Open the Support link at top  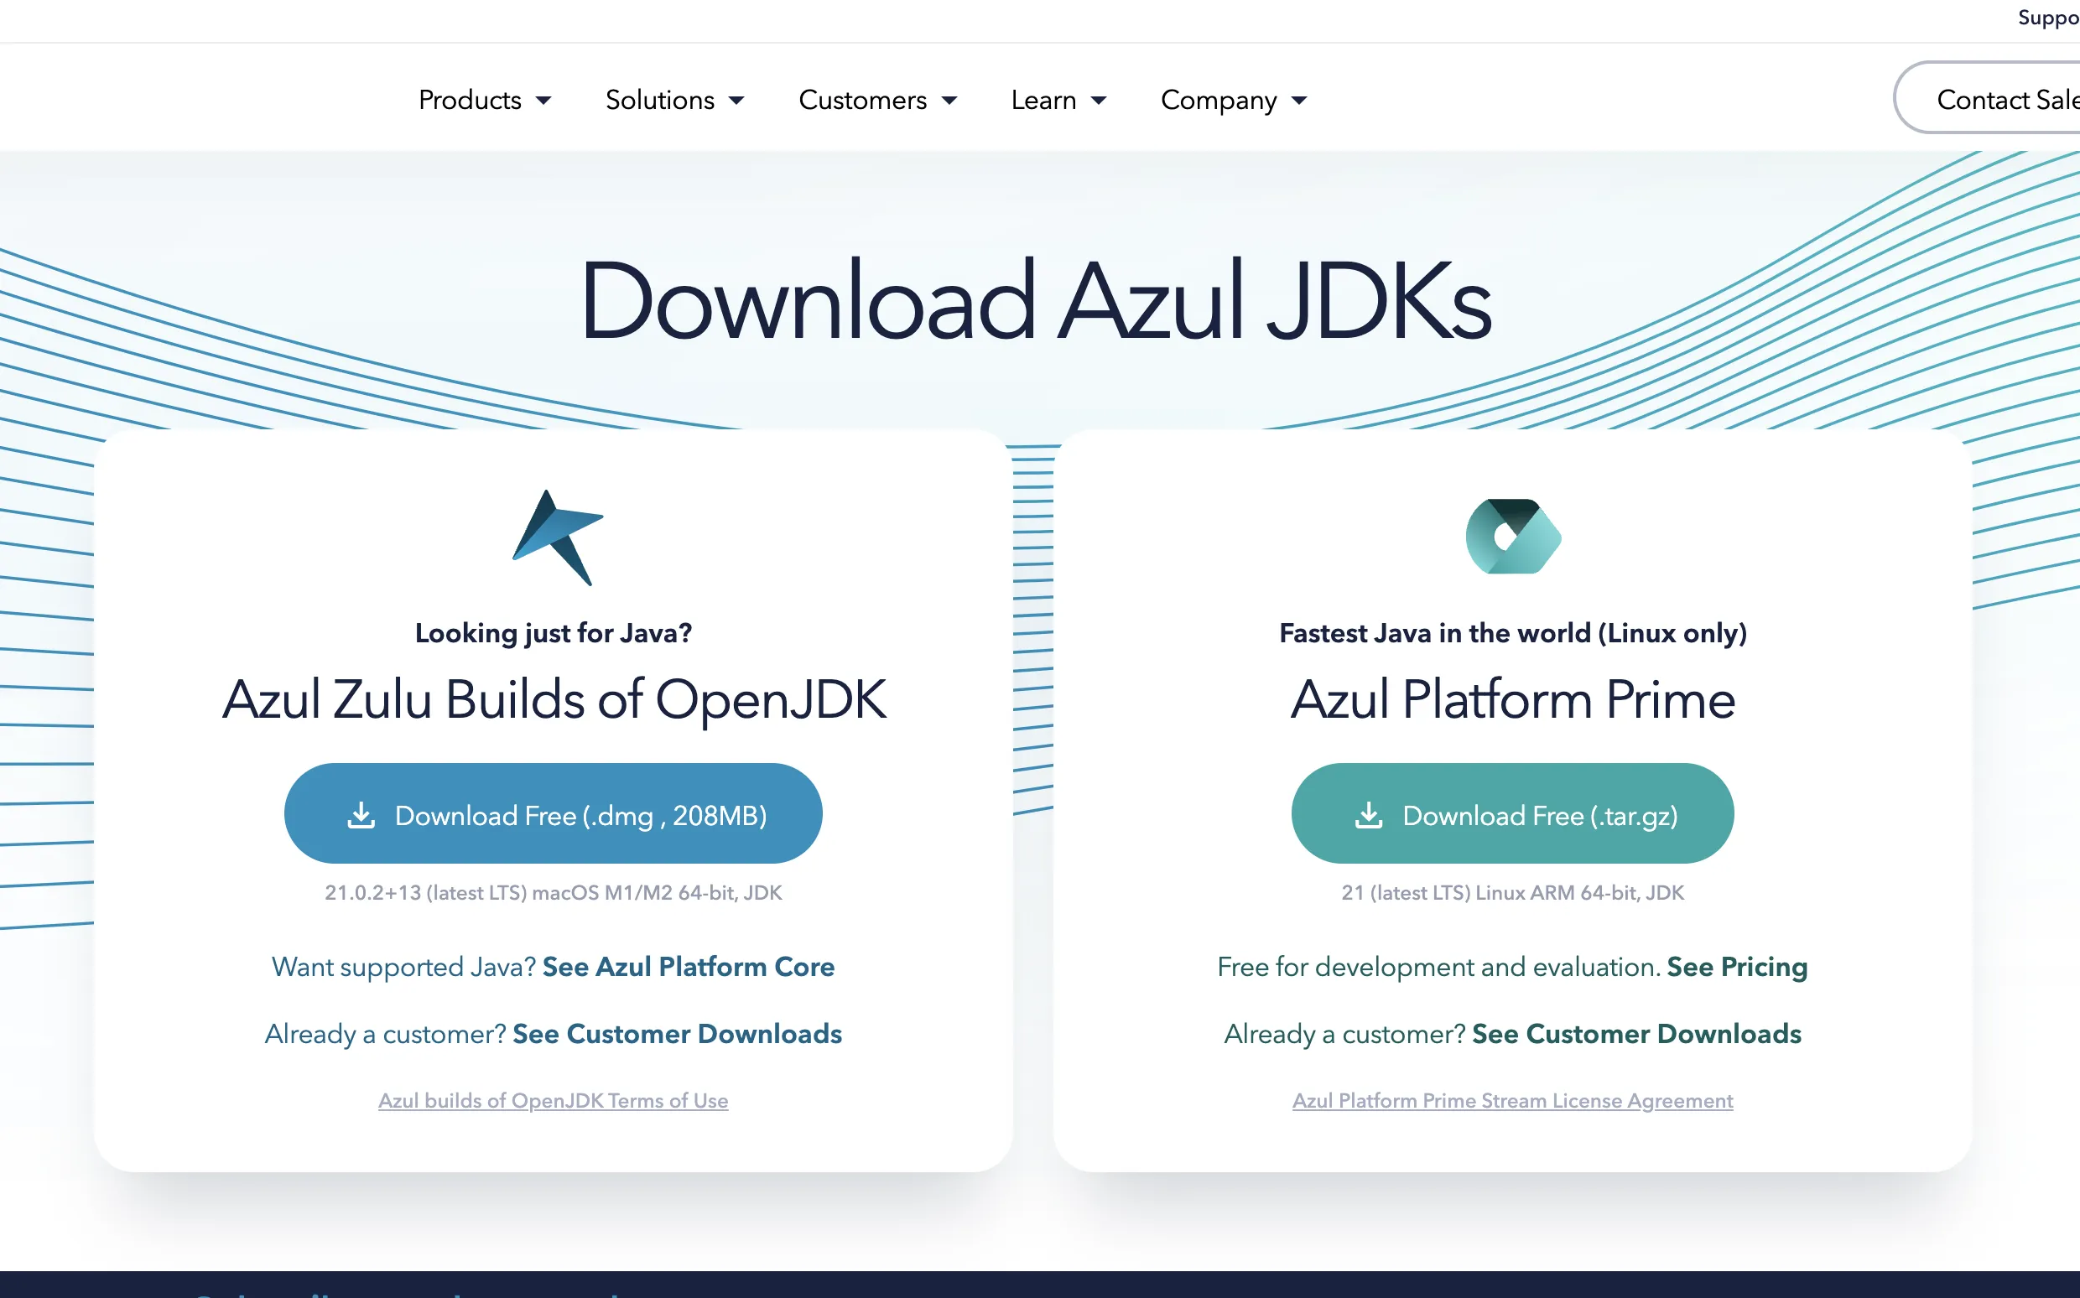tap(2048, 17)
